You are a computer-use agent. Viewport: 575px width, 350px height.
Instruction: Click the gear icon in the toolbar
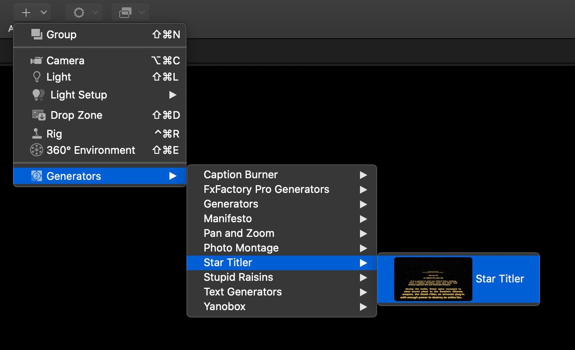coord(79,13)
